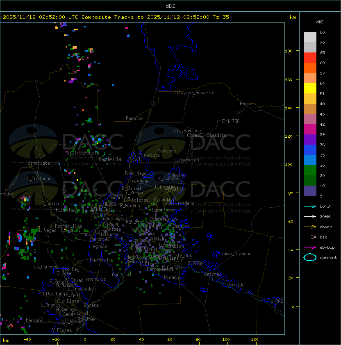Click the '-40' km tick on the horizontal axis
The image size is (341, 345).
click(27, 340)
